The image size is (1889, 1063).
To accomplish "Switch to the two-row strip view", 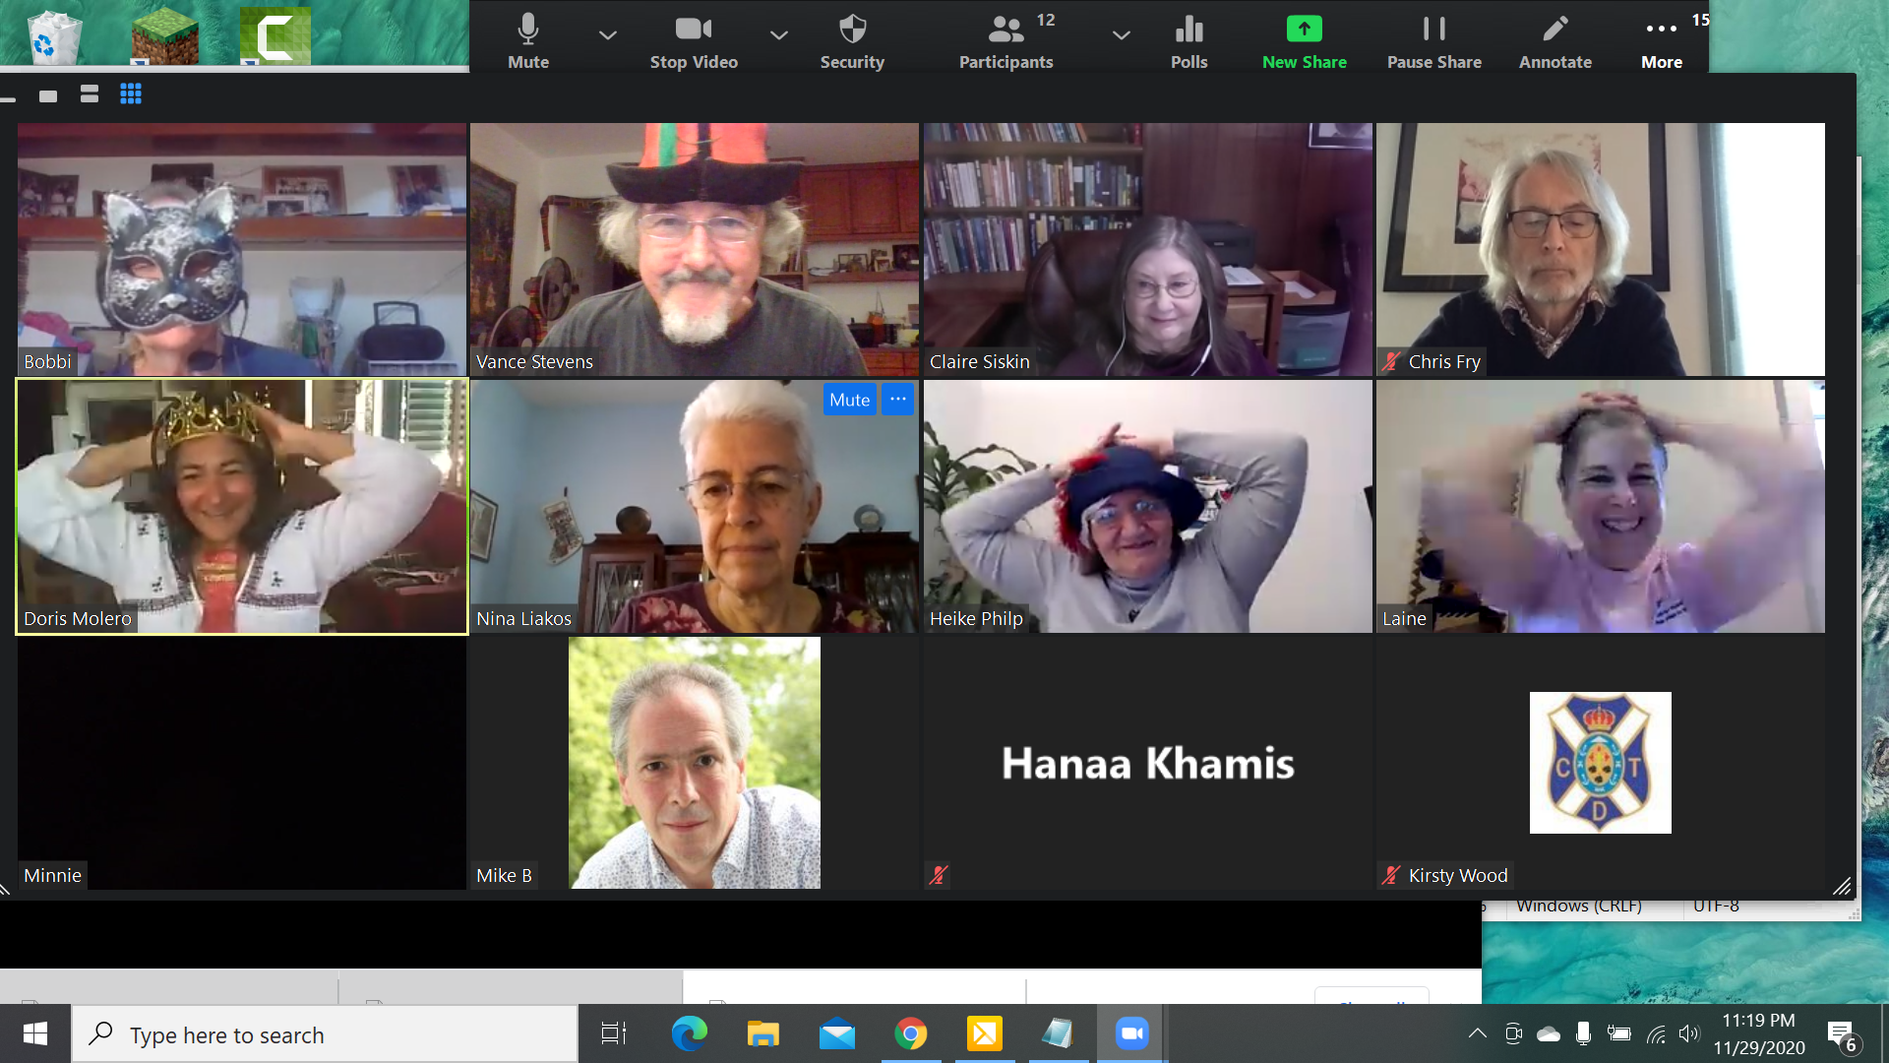I will (90, 94).
